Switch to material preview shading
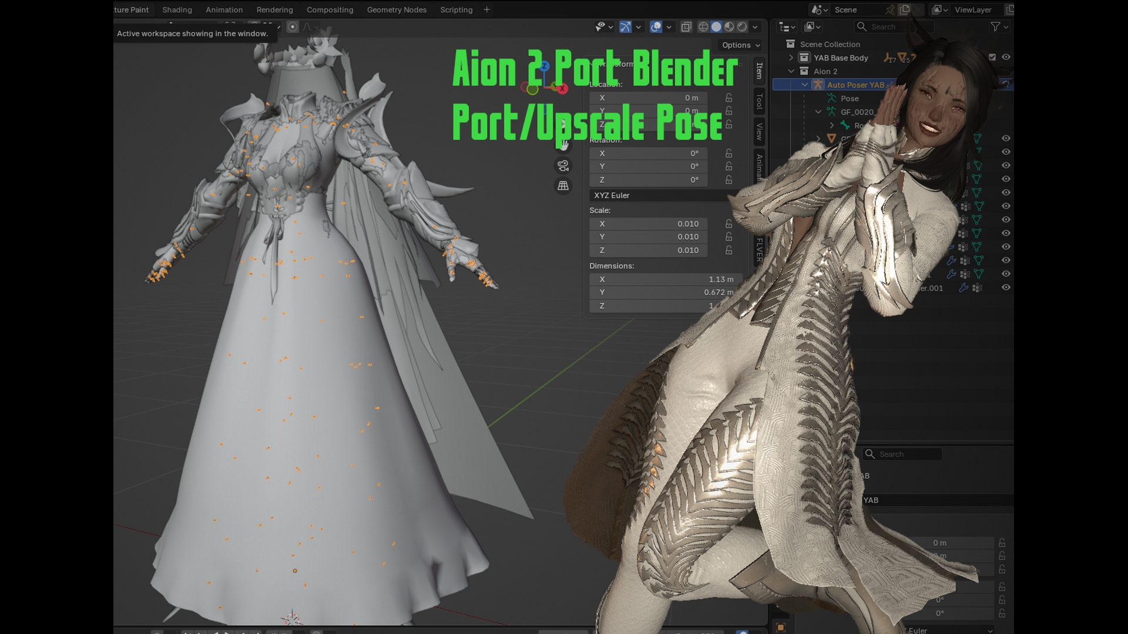 pos(729,27)
